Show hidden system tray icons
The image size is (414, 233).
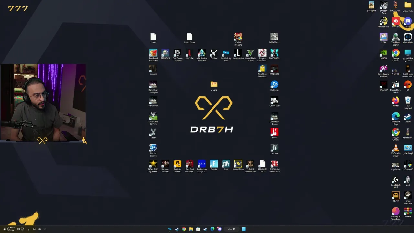tap(45, 229)
